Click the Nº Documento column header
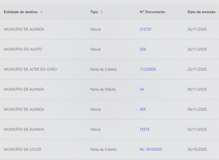Screen dimensions: 219x160 pyautogui.click(x=152, y=12)
